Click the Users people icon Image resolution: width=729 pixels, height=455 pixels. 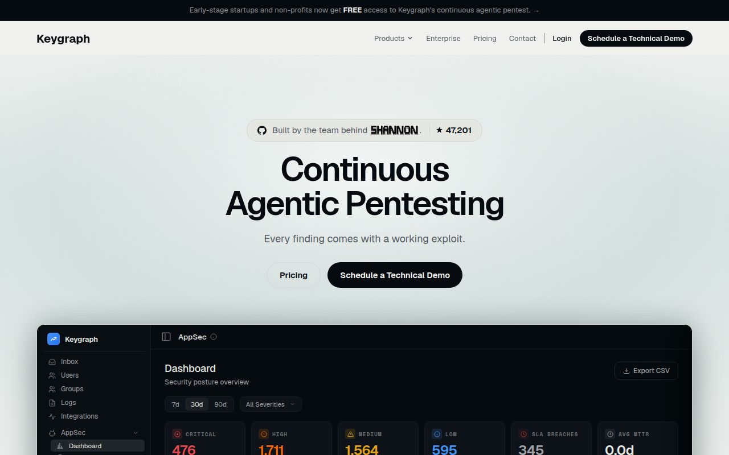pos(52,375)
